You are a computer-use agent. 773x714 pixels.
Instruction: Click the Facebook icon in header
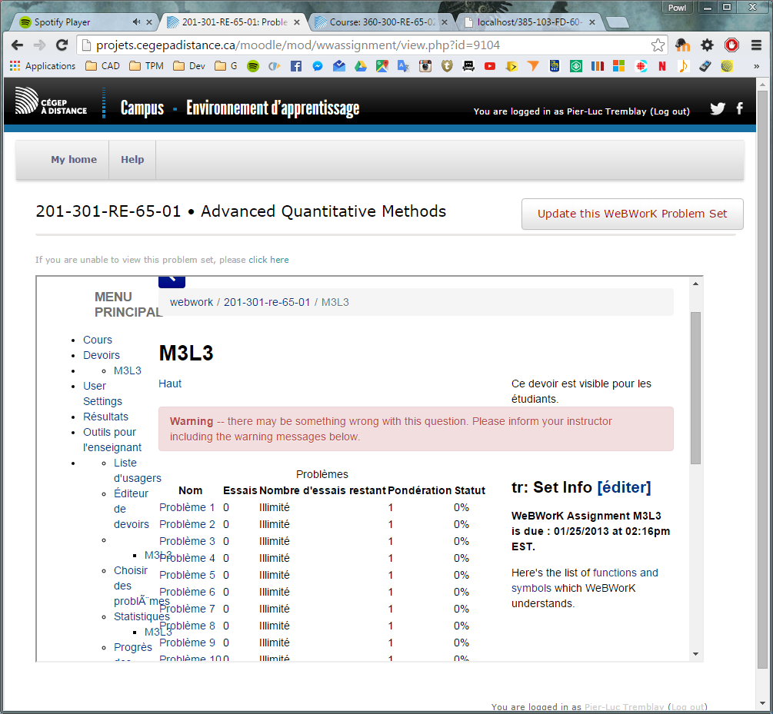(x=740, y=108)
